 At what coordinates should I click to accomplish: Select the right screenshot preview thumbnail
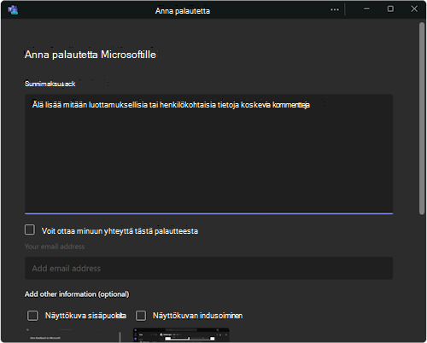[x=181, y=335]
